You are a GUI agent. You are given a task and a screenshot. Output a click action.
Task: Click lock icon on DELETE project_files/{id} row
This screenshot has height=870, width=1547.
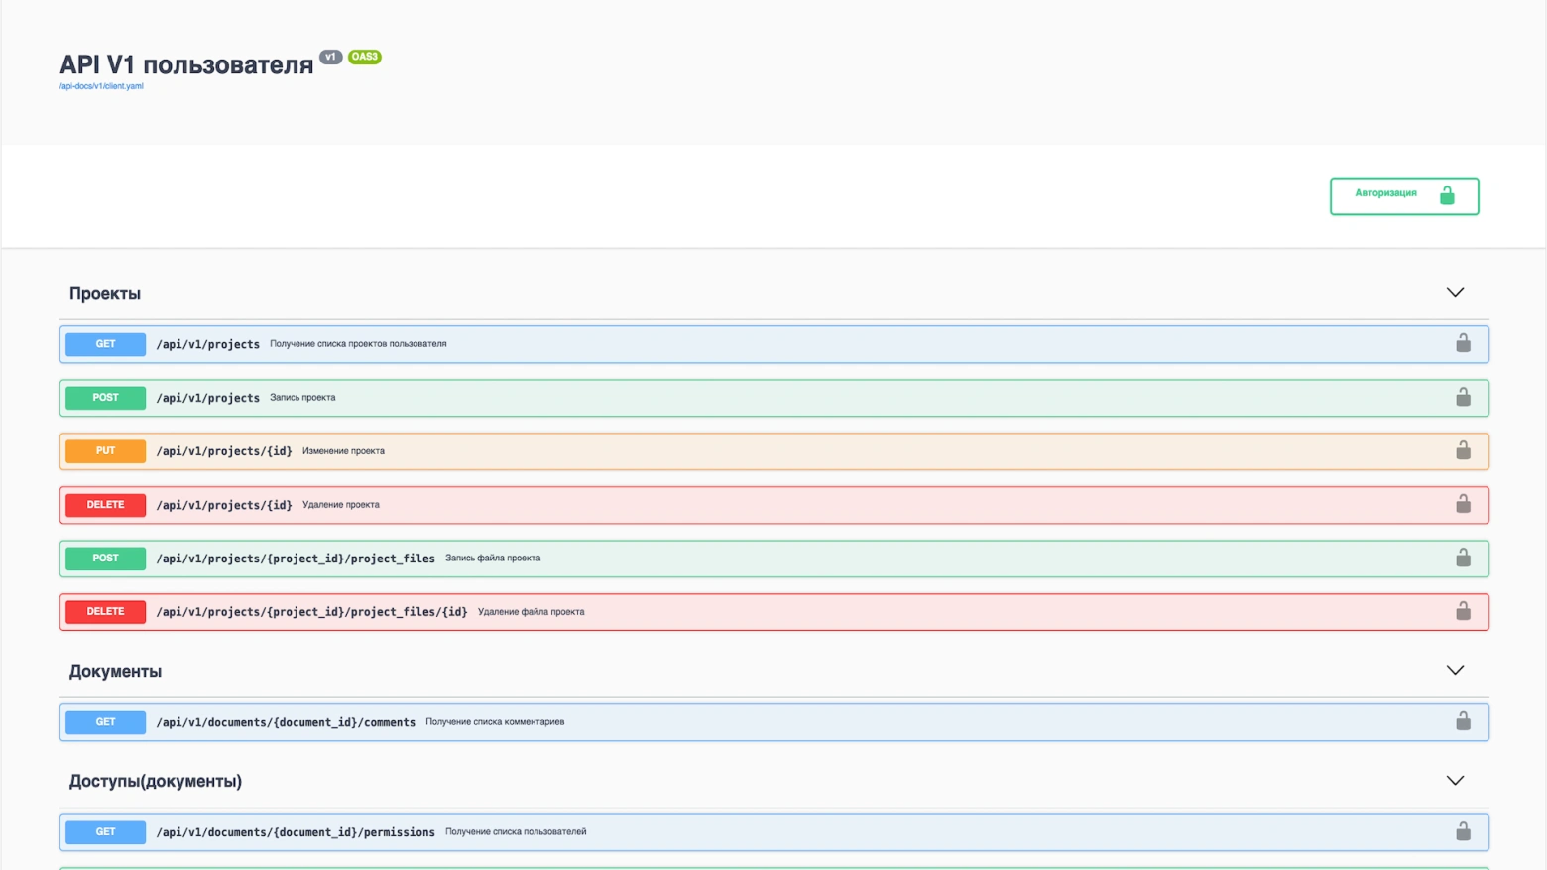point(1463,611)
